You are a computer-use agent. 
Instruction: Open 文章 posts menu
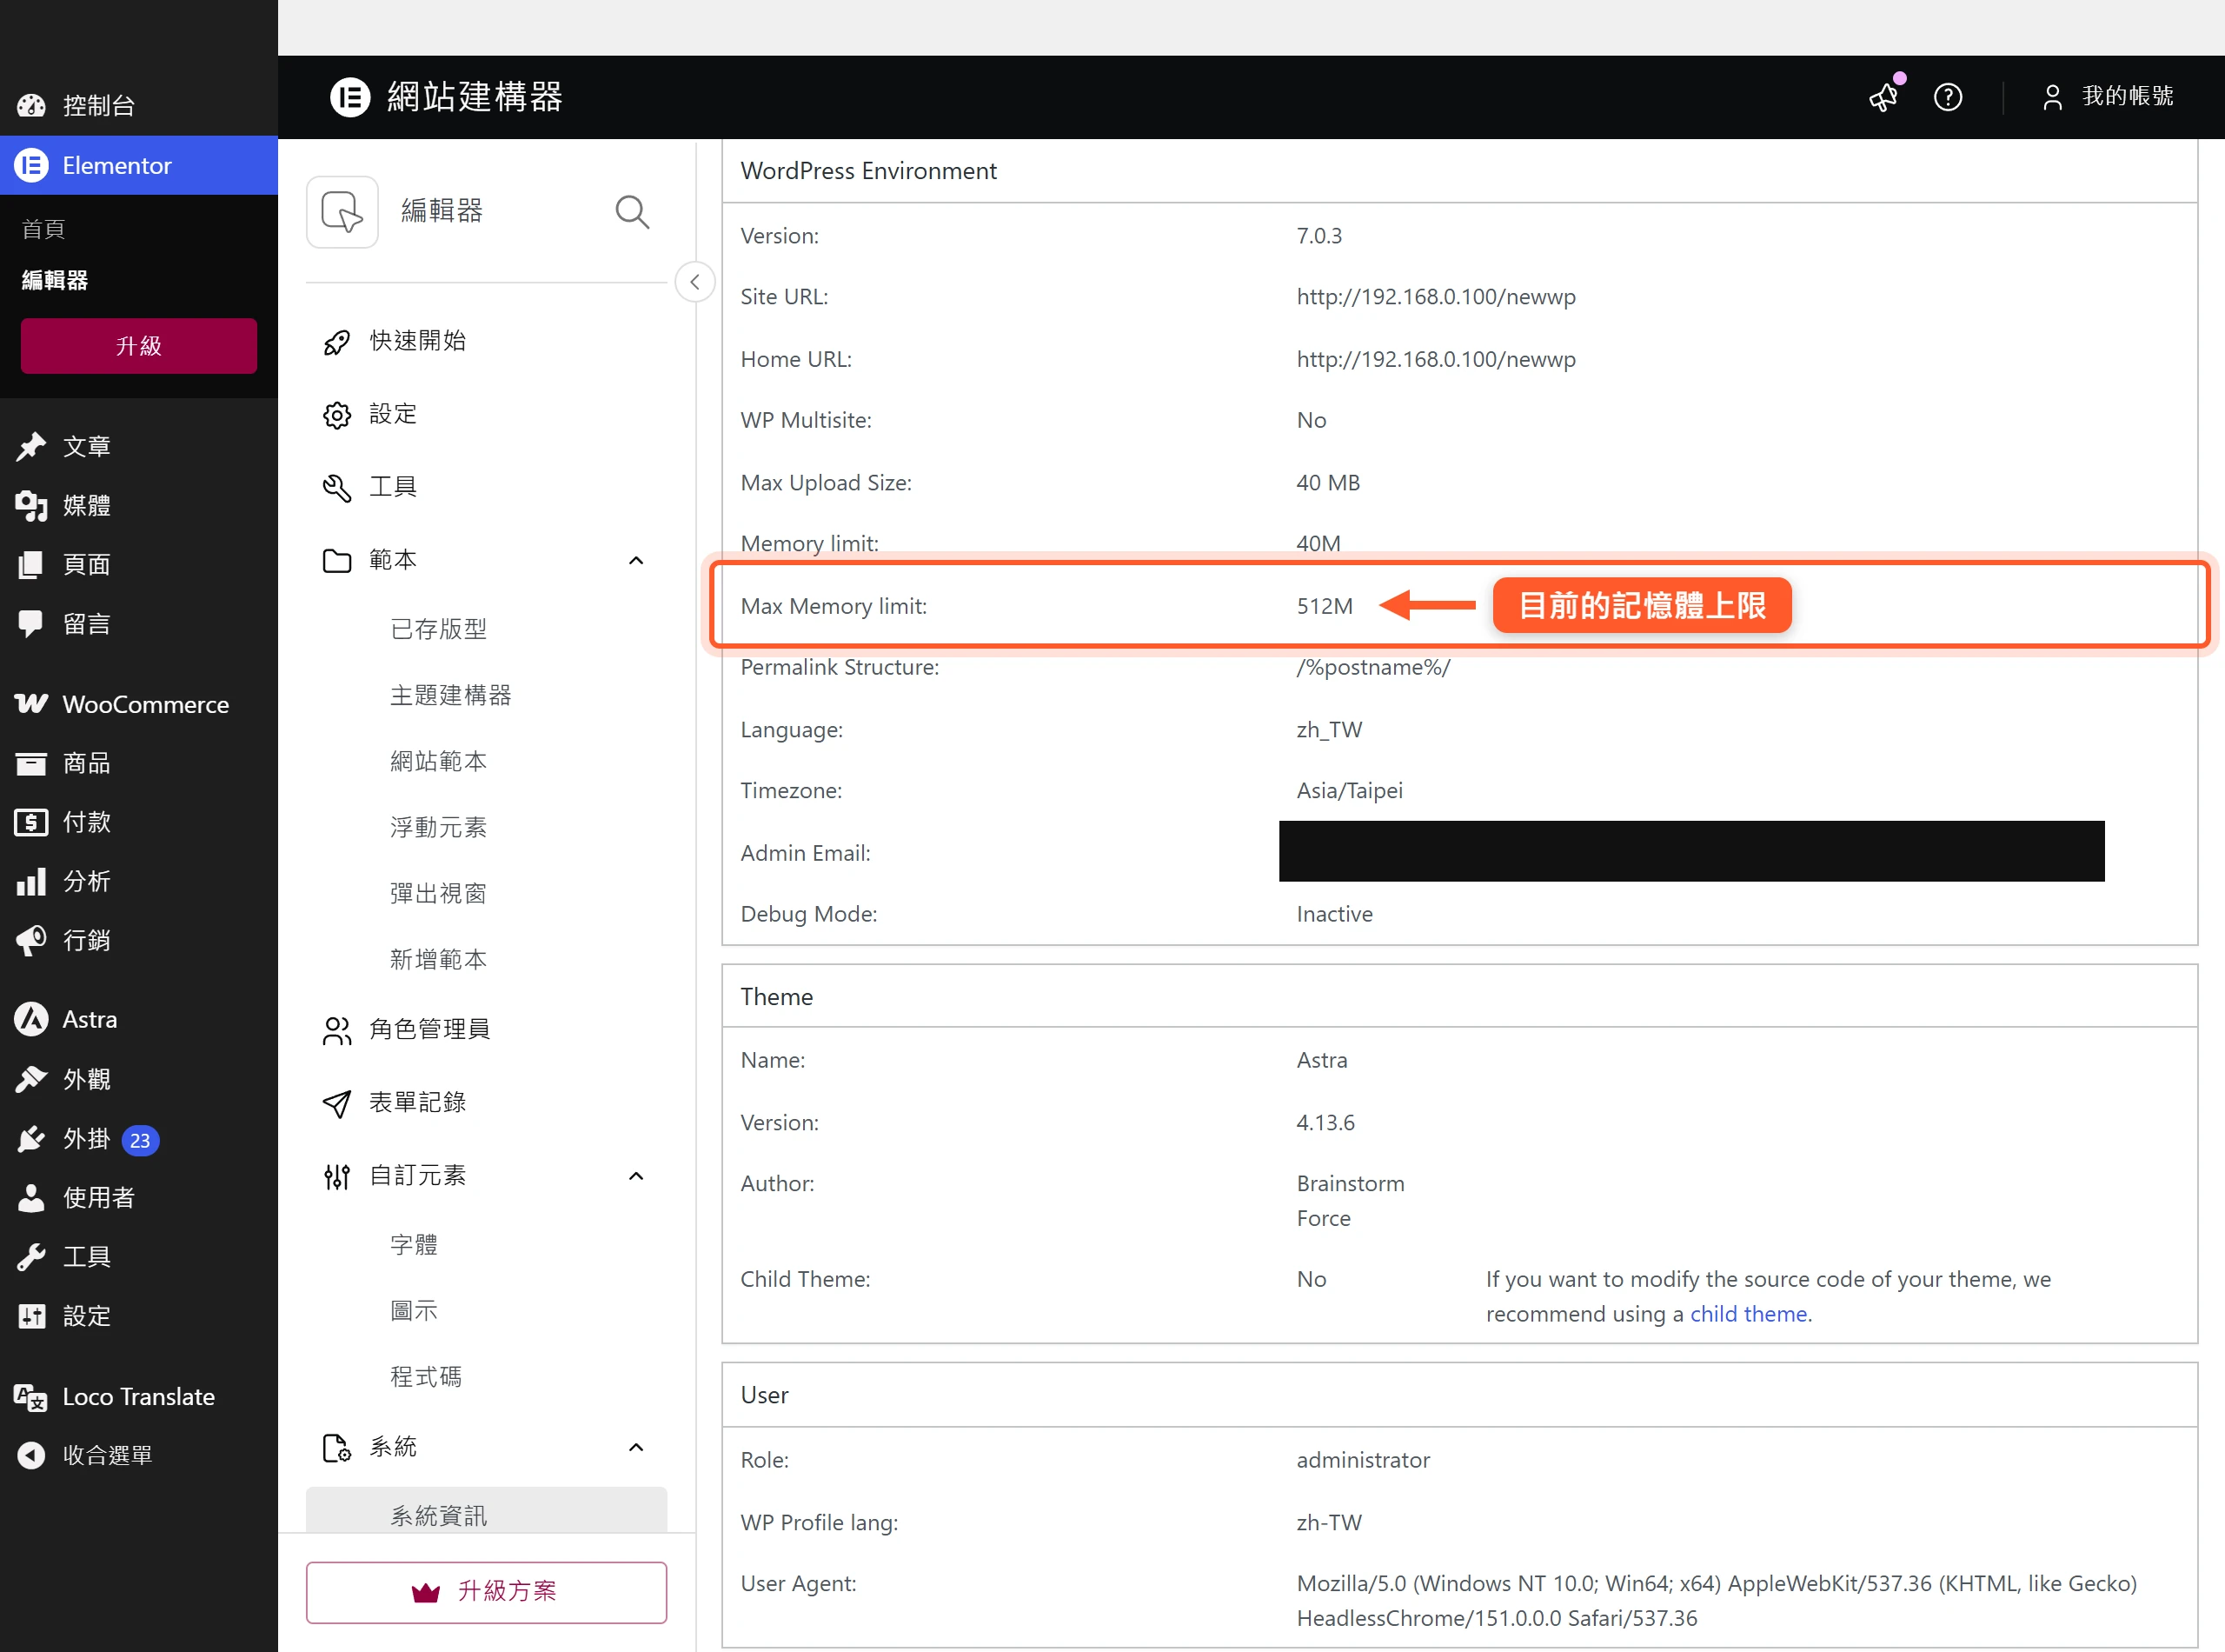point(139,446)
